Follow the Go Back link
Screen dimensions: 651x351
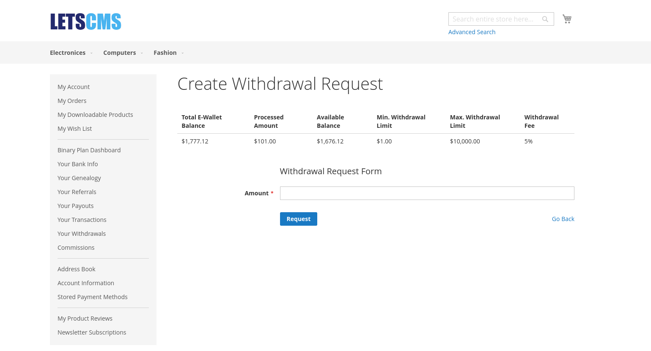pyautogui.click(x=563, y=219)
